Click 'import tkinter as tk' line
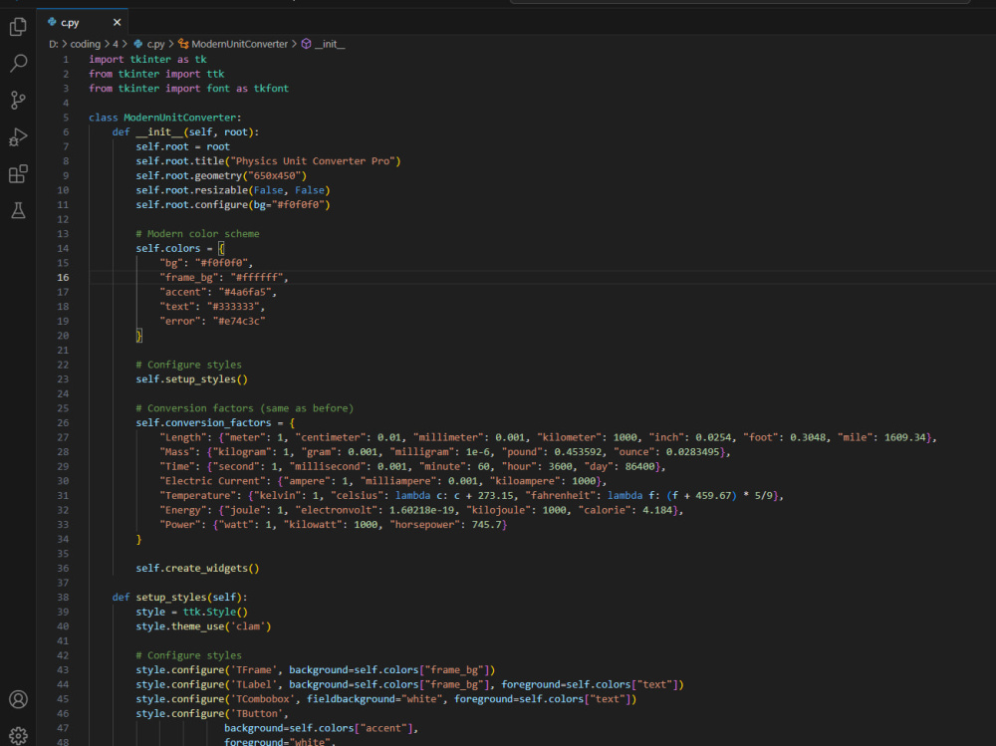This screenshot has height=746, width=996. [147, 59]
